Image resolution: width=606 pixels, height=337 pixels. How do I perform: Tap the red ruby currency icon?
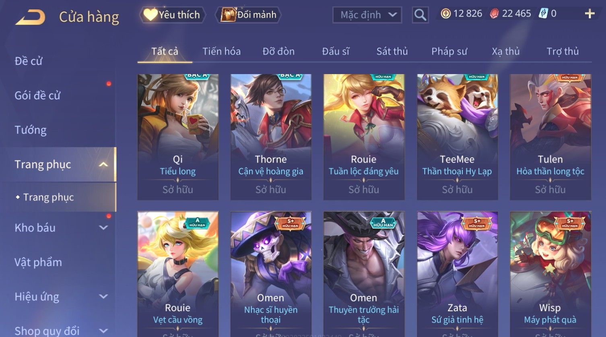pos(494,14)
